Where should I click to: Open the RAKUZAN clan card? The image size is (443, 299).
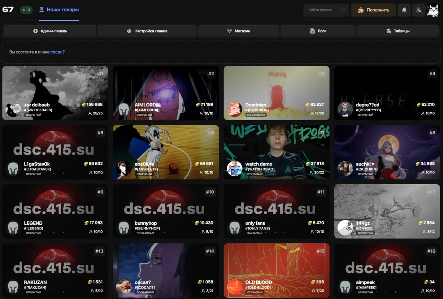(x=55, y=270)
